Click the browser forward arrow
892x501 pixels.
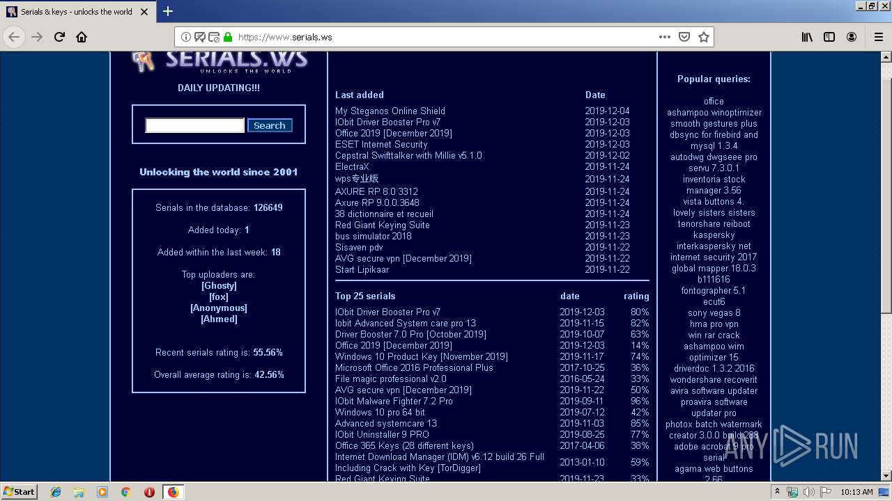point(37,37)
